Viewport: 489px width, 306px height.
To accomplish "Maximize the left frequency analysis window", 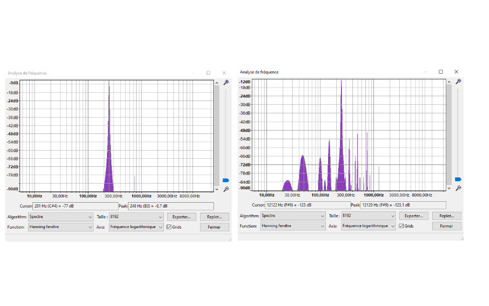I will pos(208,73).
